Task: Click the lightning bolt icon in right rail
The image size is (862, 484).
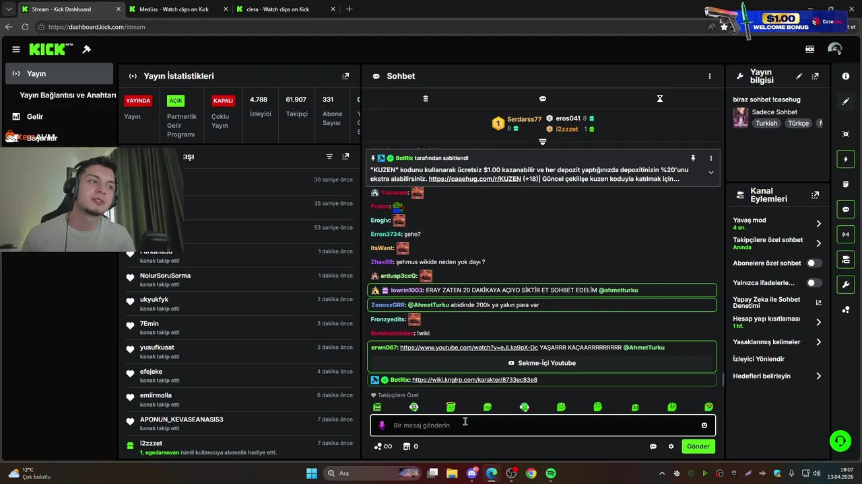Action: pyautogui.click(x=846, y=159)
